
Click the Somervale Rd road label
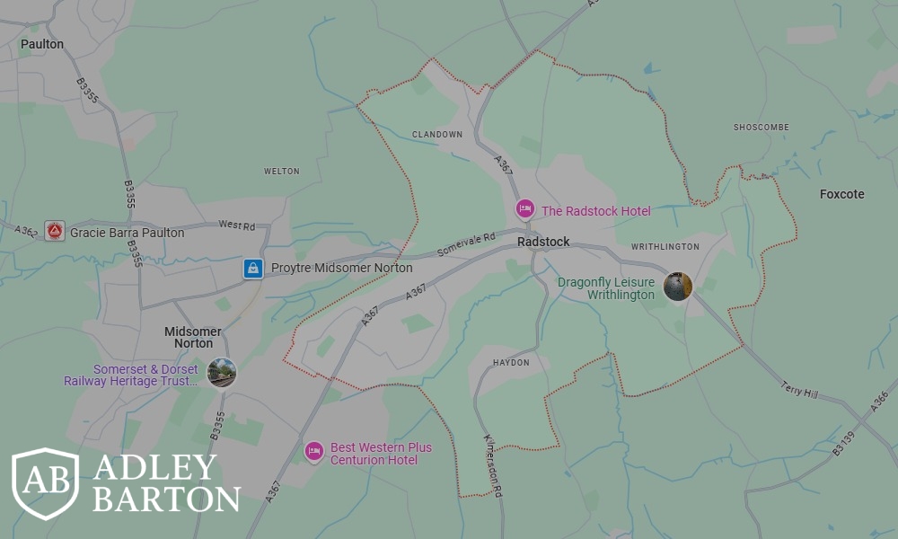[466, 244]
